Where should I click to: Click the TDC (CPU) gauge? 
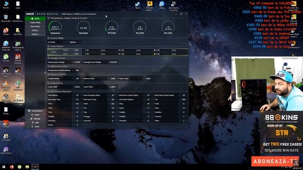(x=140, y=27)
